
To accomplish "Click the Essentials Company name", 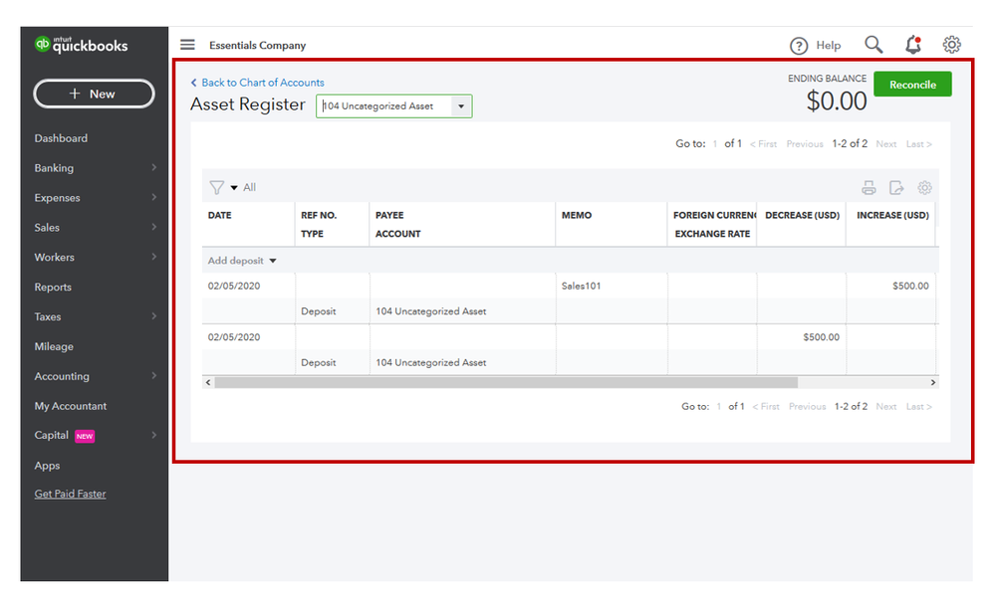I will (x=257, y=46).
